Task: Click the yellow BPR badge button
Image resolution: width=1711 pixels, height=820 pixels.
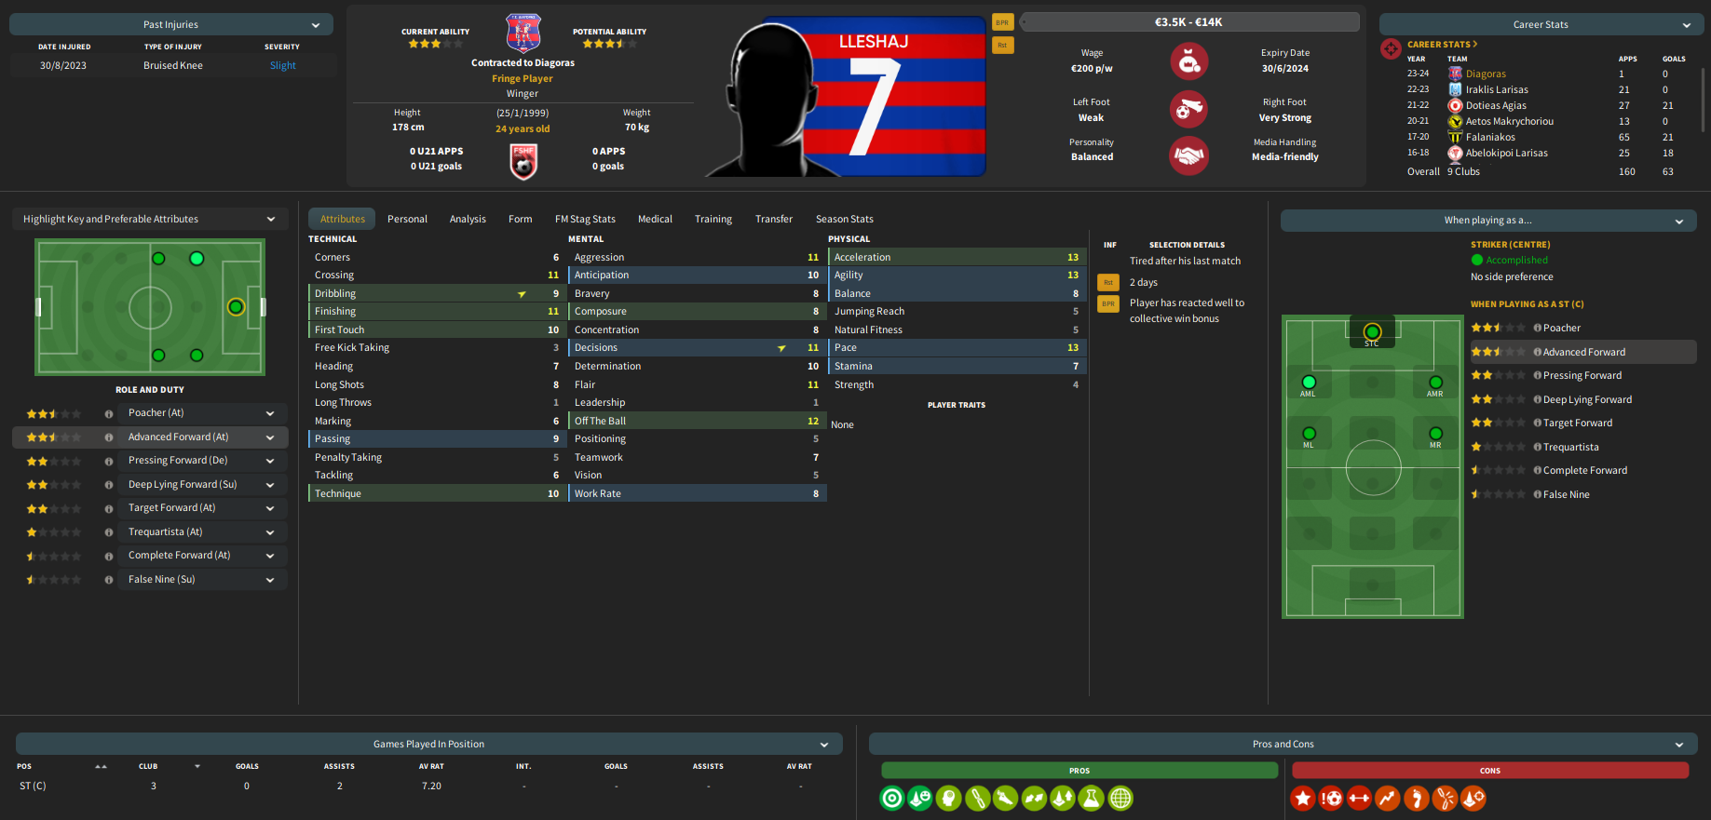Action: click(x=1002, y=22)
